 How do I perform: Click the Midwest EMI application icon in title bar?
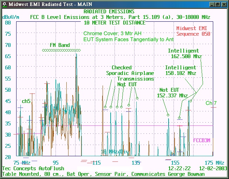(x=4, y=4)
